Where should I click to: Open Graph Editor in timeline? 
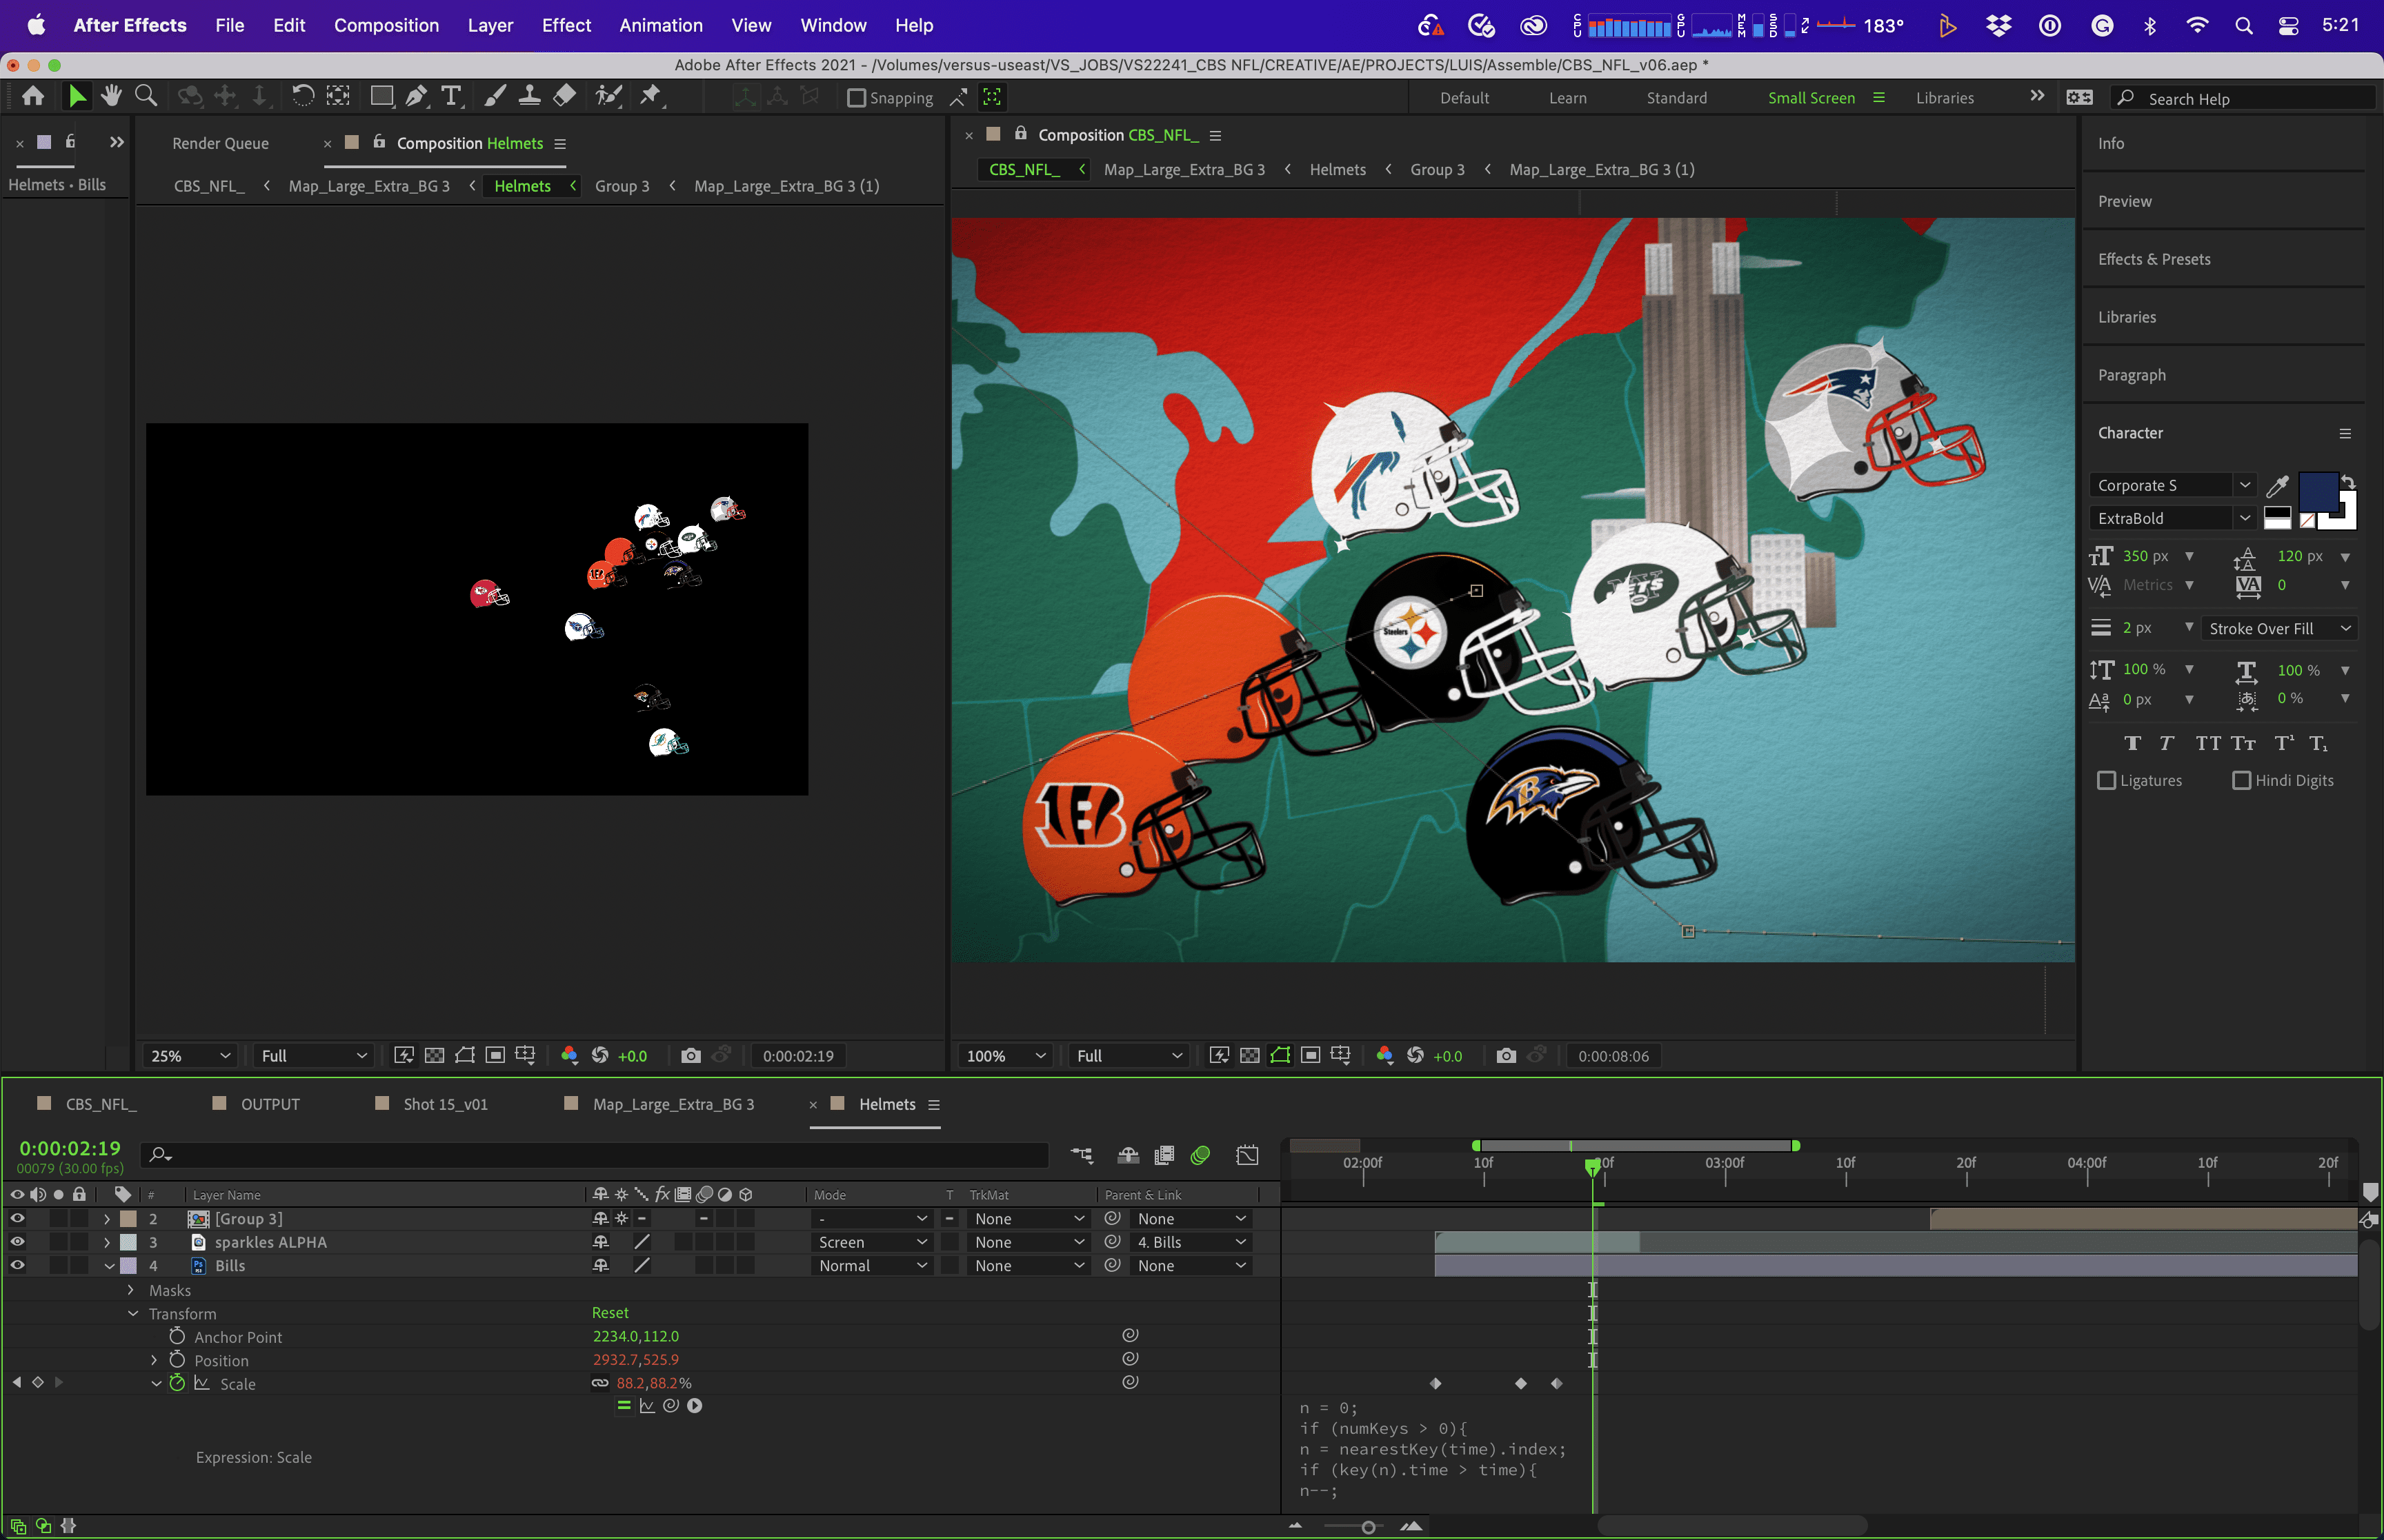tap(1247, 1155)
